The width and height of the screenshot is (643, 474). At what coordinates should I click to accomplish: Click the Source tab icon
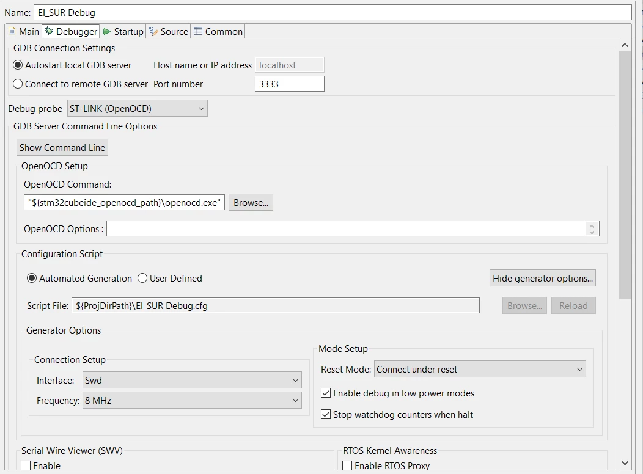tap(153, 32)
